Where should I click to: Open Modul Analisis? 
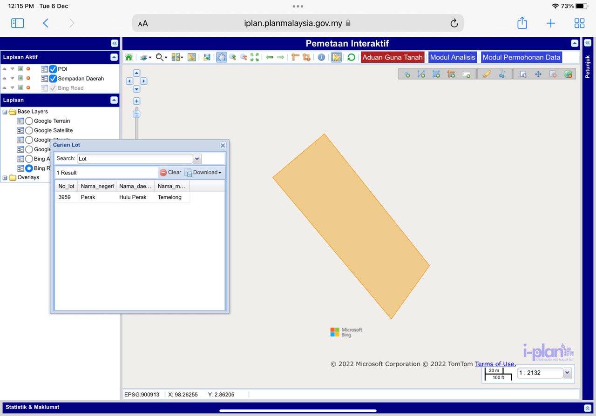(452, 57)
